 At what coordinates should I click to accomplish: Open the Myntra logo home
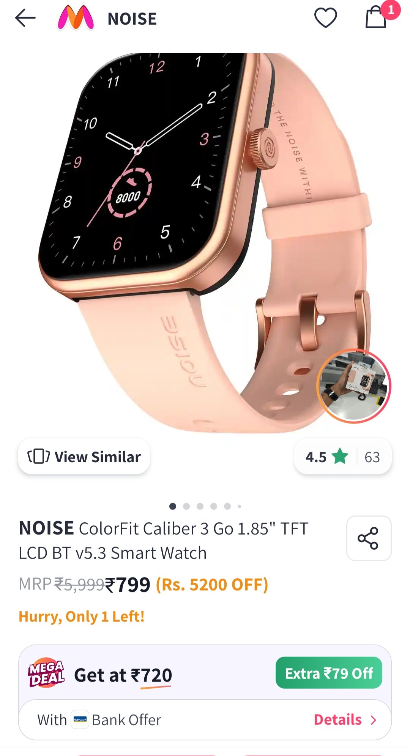(76, 18)
